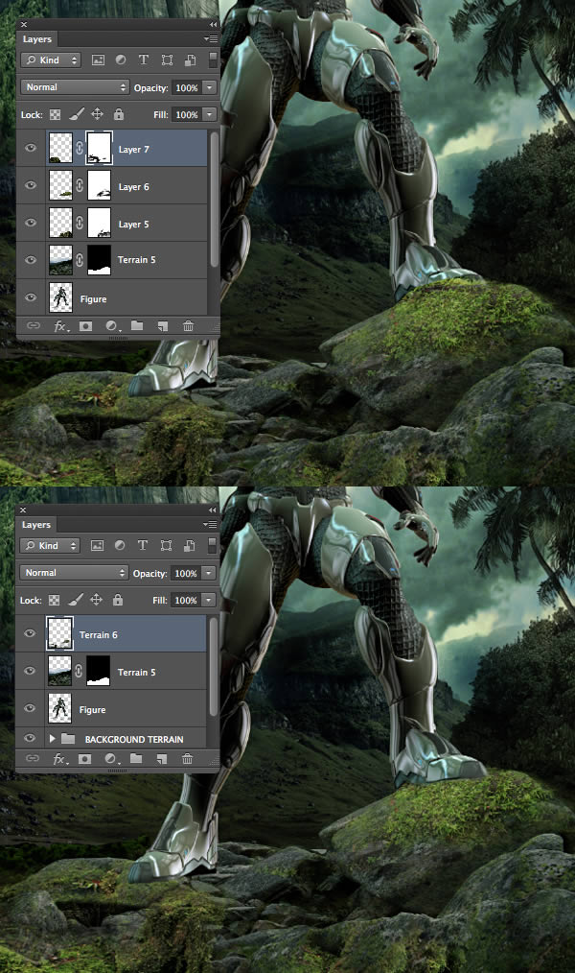Viewport: 575px width, 973px height.
Task: Filter adjustment layers in lower Layers panel
Action: 120,545
